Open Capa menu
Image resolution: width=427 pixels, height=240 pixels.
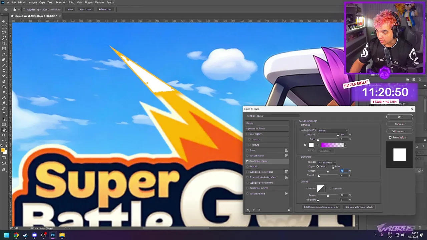click(42, 2)
